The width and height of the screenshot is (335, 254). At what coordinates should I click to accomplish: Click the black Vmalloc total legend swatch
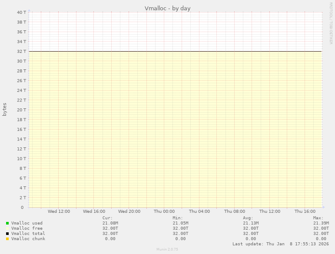tap(7, 234)
